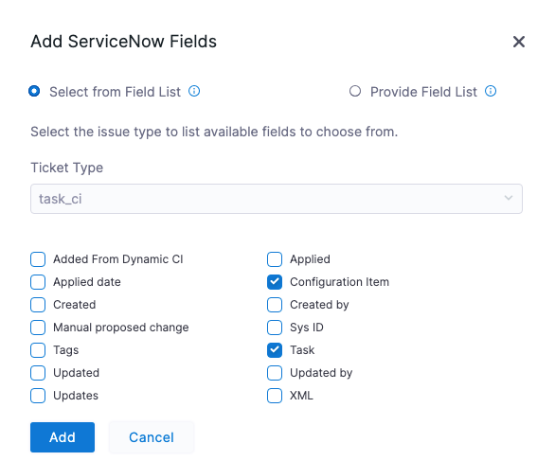Enable the Tags checkbox
Viewport: 555px width, 461px height.
pos(38,350)
